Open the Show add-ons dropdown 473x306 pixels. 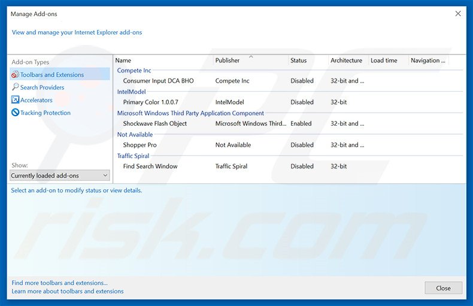[x=60, y=175]
